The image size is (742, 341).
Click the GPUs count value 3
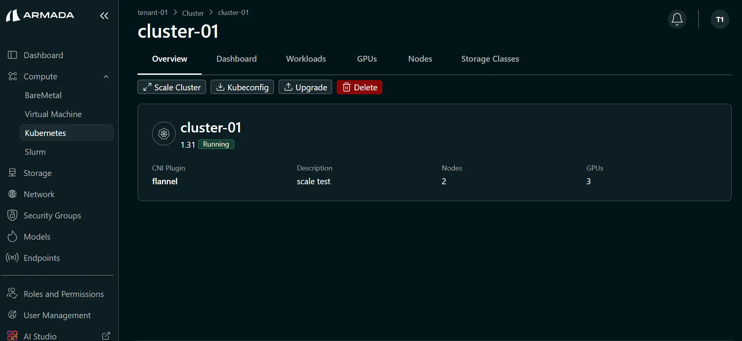[589, 181]
